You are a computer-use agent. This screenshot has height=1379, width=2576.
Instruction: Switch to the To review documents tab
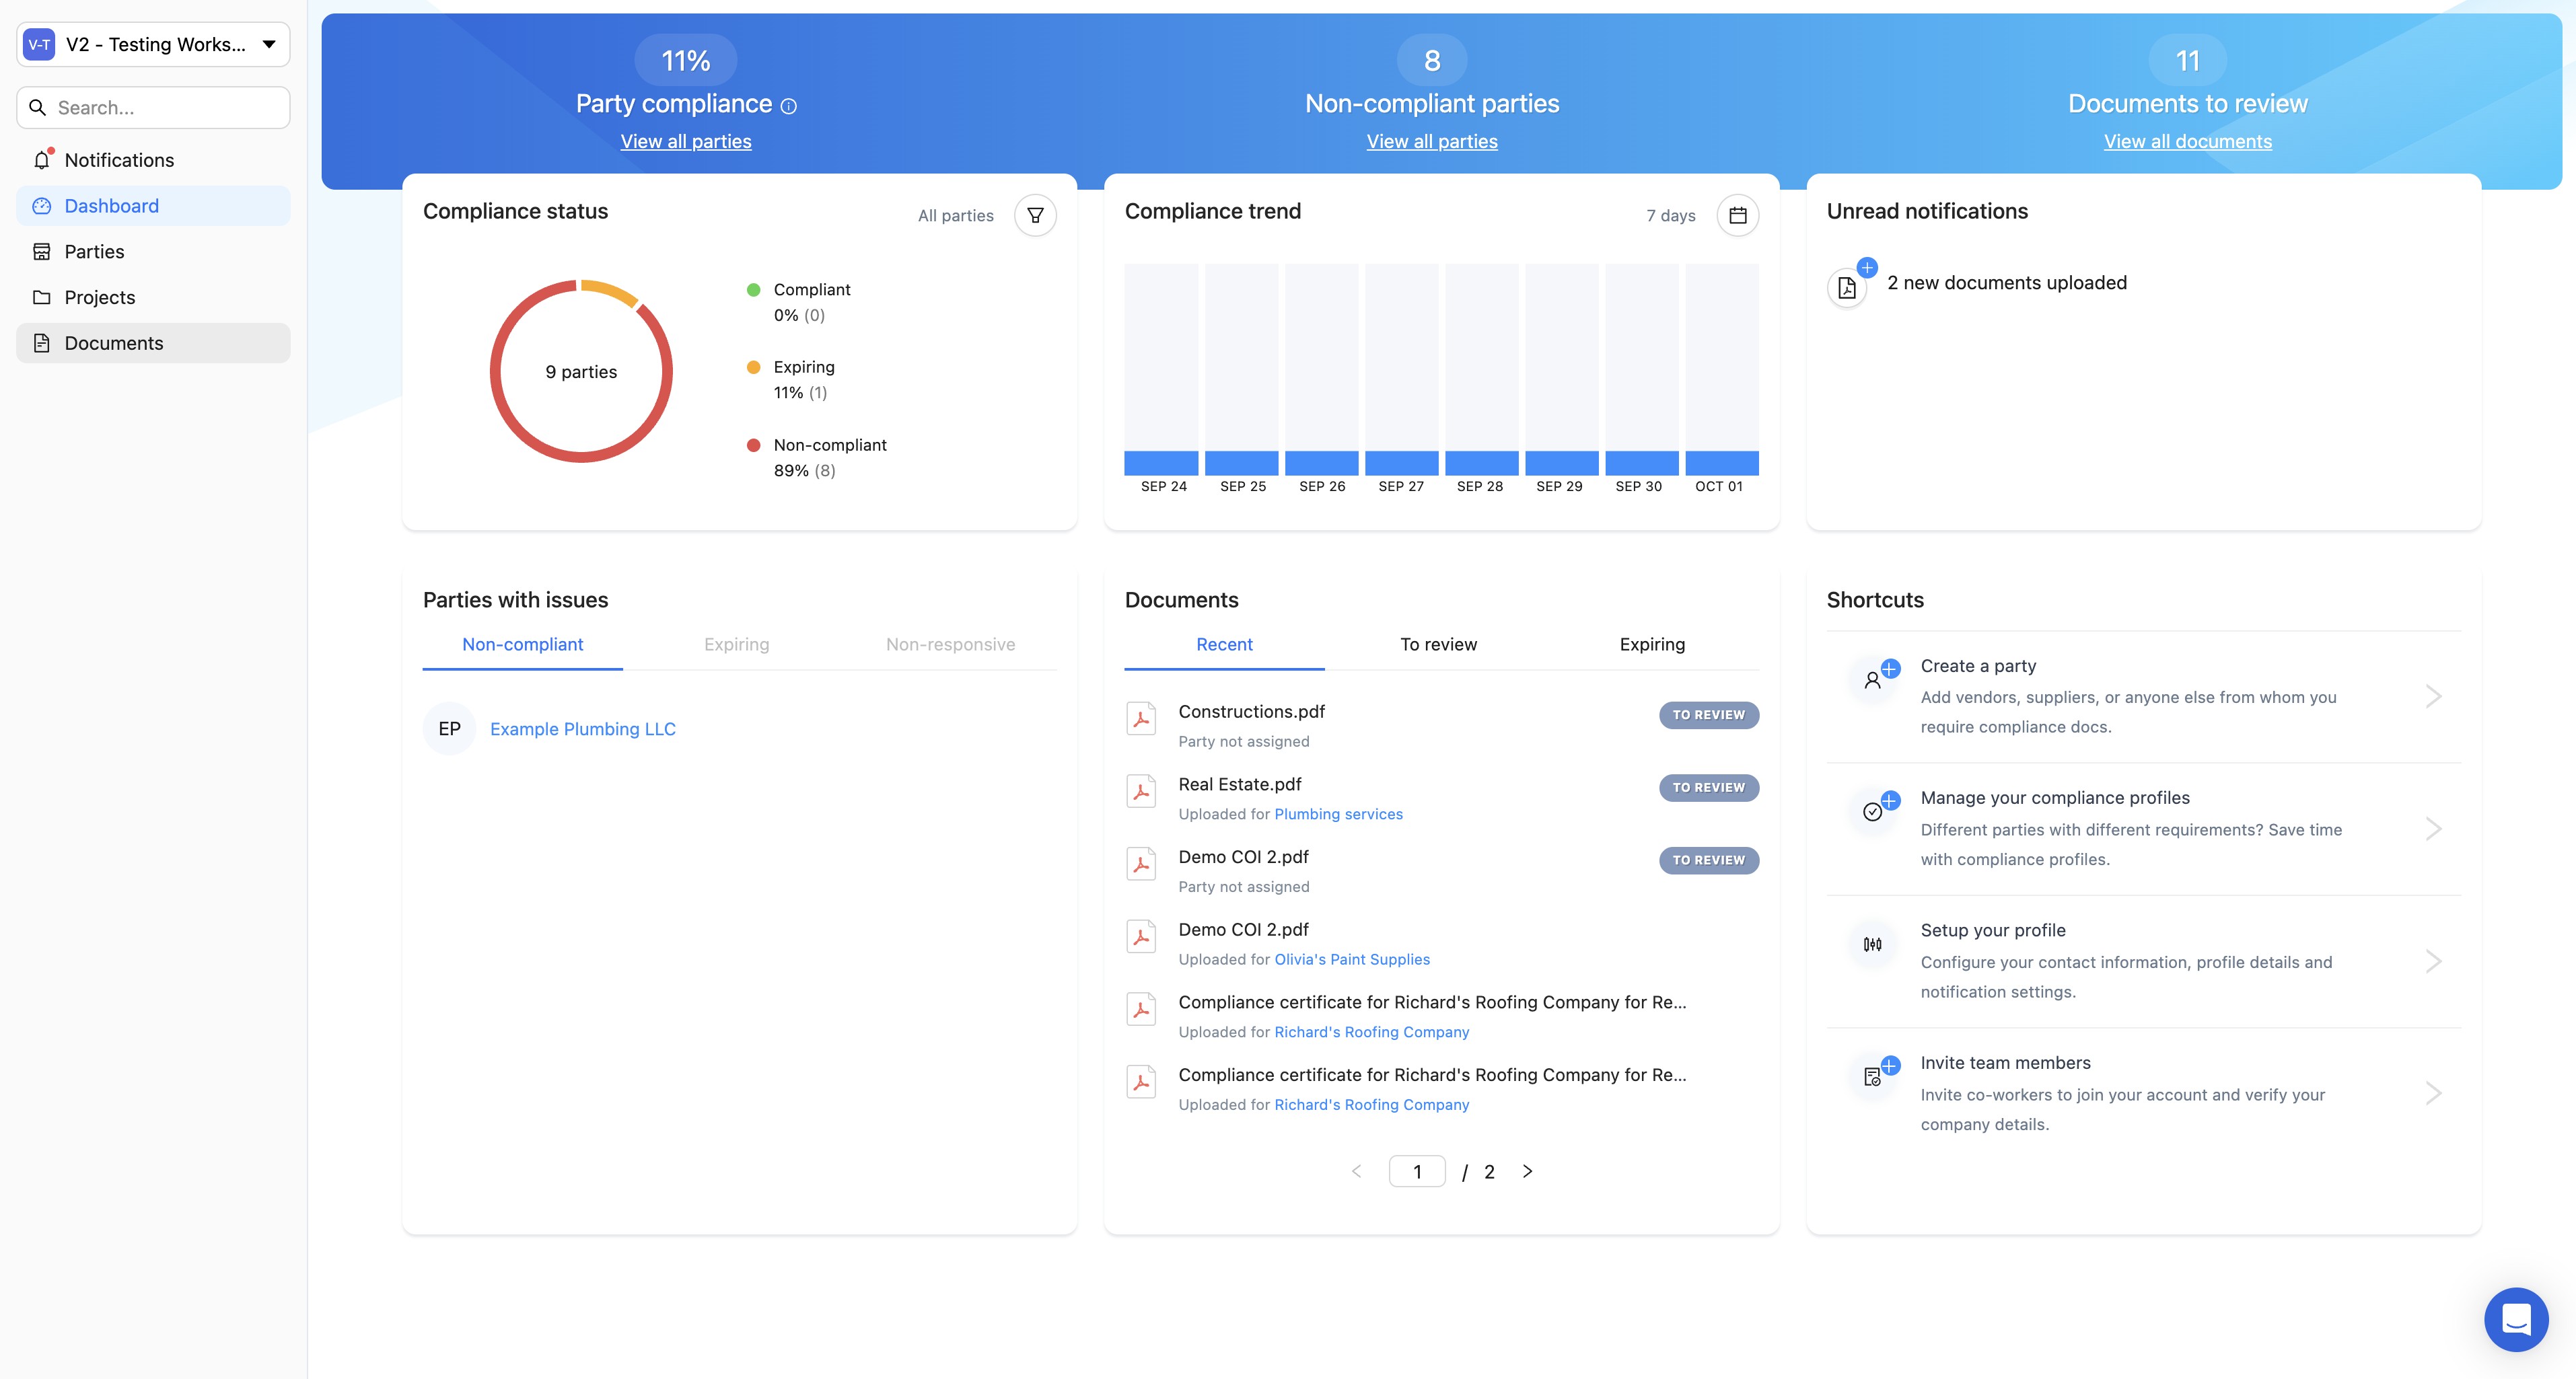1438,644
